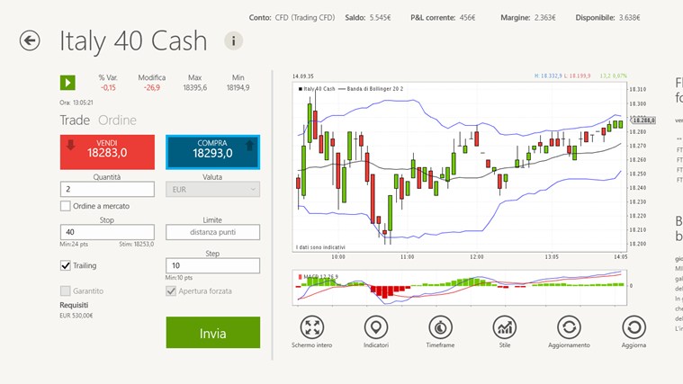The image size is (683, 384).
Task: Click the blue COMPRA buy button
Action: click(x=212, y=152)
